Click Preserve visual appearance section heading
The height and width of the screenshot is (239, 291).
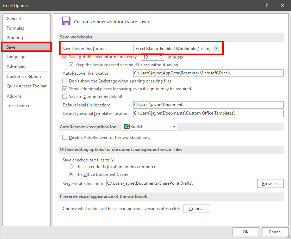(x=104, y=196)
